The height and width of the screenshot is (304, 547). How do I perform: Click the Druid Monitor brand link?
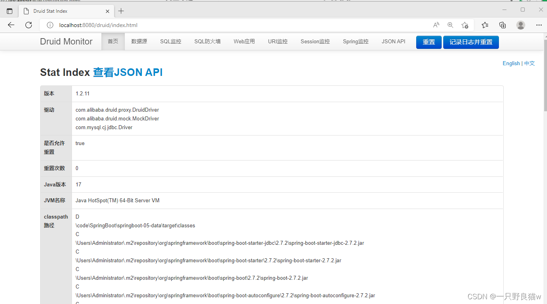click(66, 41)
